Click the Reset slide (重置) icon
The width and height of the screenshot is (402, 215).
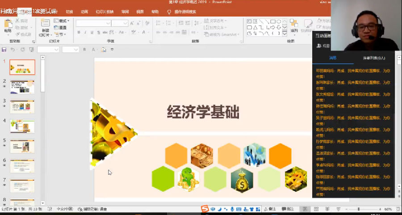[56, 28]
